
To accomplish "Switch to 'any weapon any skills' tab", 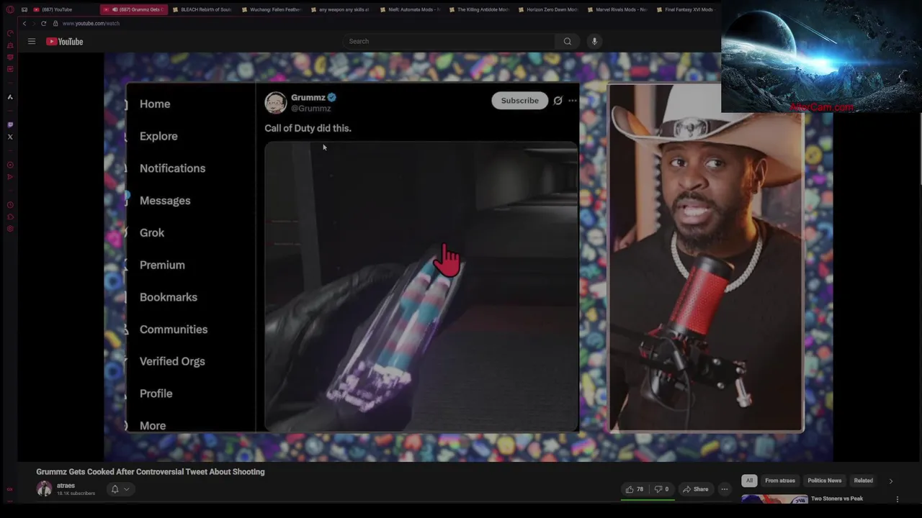I will click(x=340, y=9).
